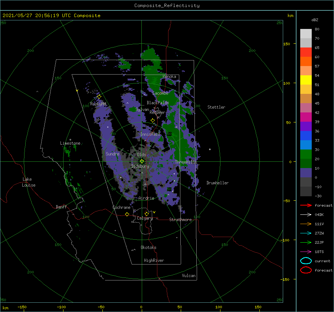Select the bright green 30 dBZ swatch
Viewport: 334px width, 312px height.
306,154
